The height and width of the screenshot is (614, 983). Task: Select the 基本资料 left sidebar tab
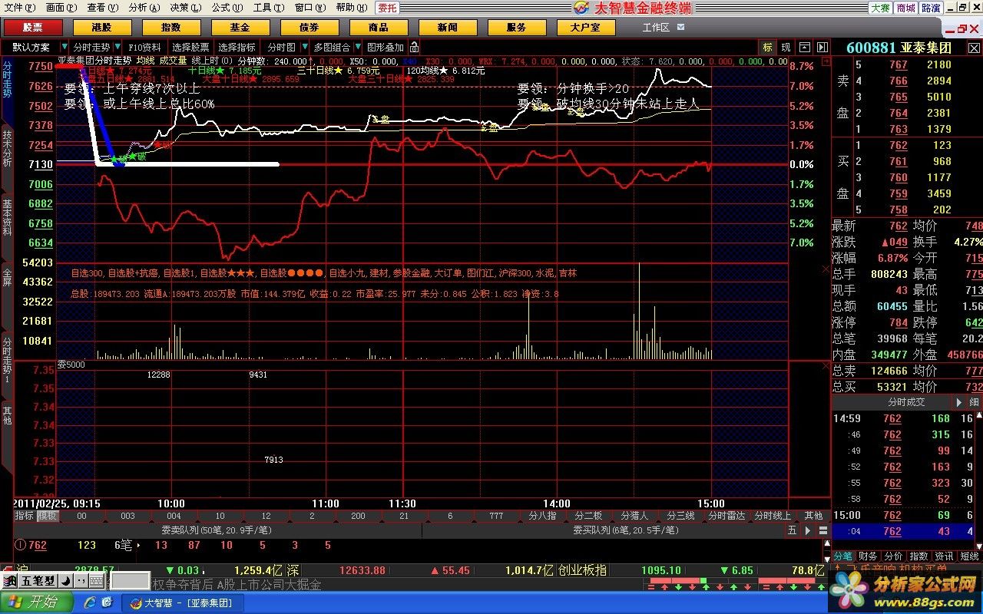click(x=7, y=217)
